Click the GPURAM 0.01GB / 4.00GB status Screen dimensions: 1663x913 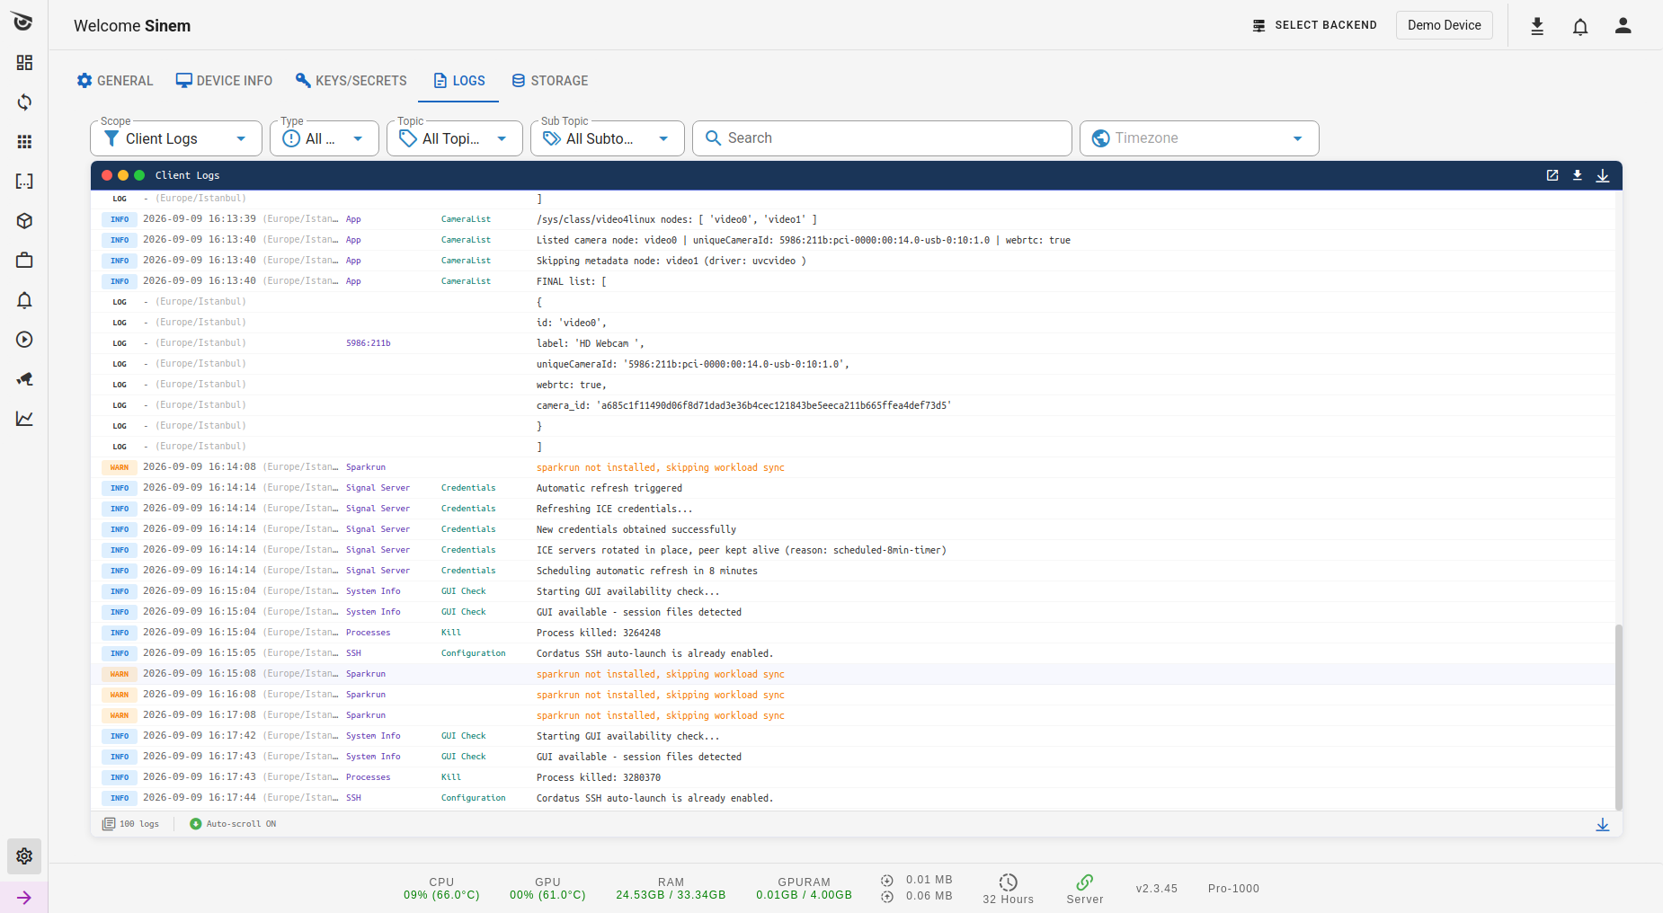click(804, 889)
